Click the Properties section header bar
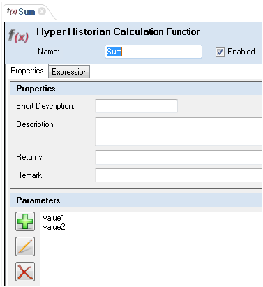The image size is (263, 287). (136, 89)
